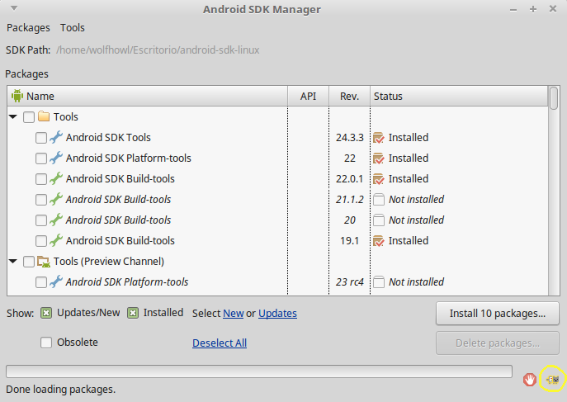
Task: Open the window menu arrow in title bar
Action: 14,8
